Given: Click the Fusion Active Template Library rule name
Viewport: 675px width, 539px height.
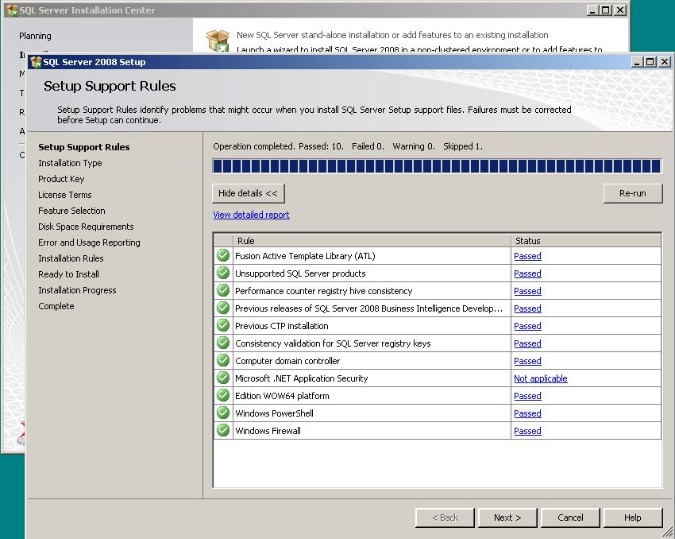Looking at the screenshot, I should click(x=305, y=256).
